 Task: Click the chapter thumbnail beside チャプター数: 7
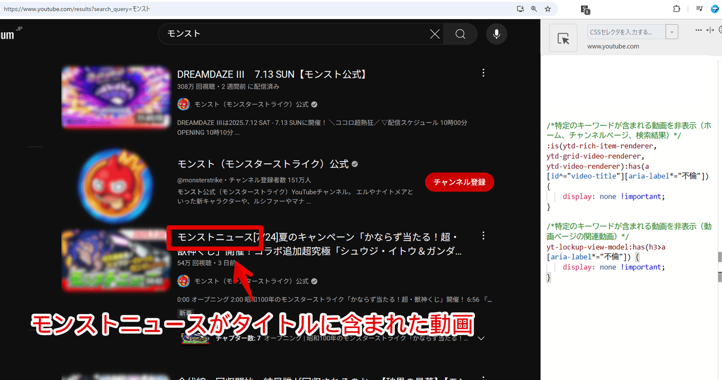coord(195,338)
